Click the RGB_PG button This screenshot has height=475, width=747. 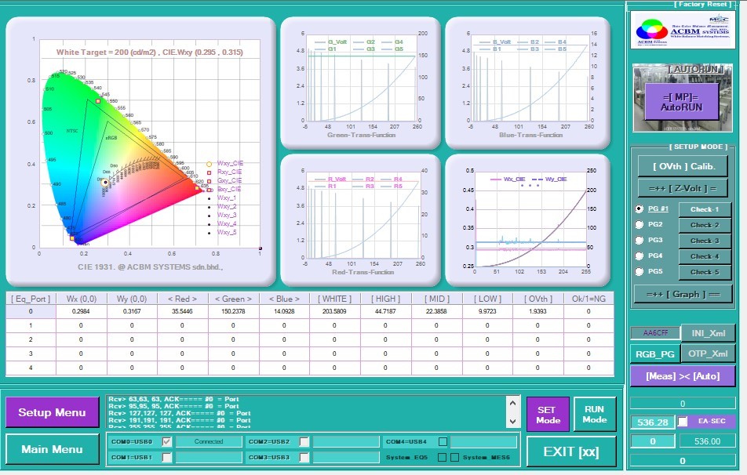[655, 354]
